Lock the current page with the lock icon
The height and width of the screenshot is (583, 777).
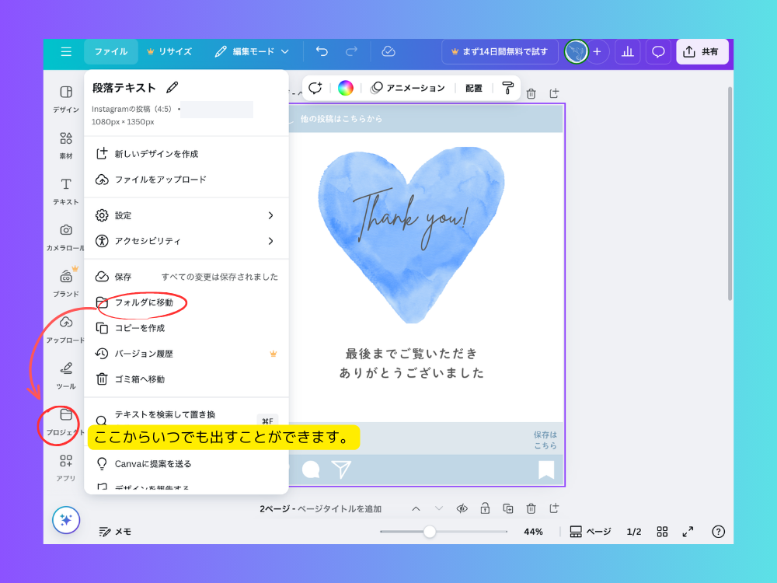click(x=485, y=508)
